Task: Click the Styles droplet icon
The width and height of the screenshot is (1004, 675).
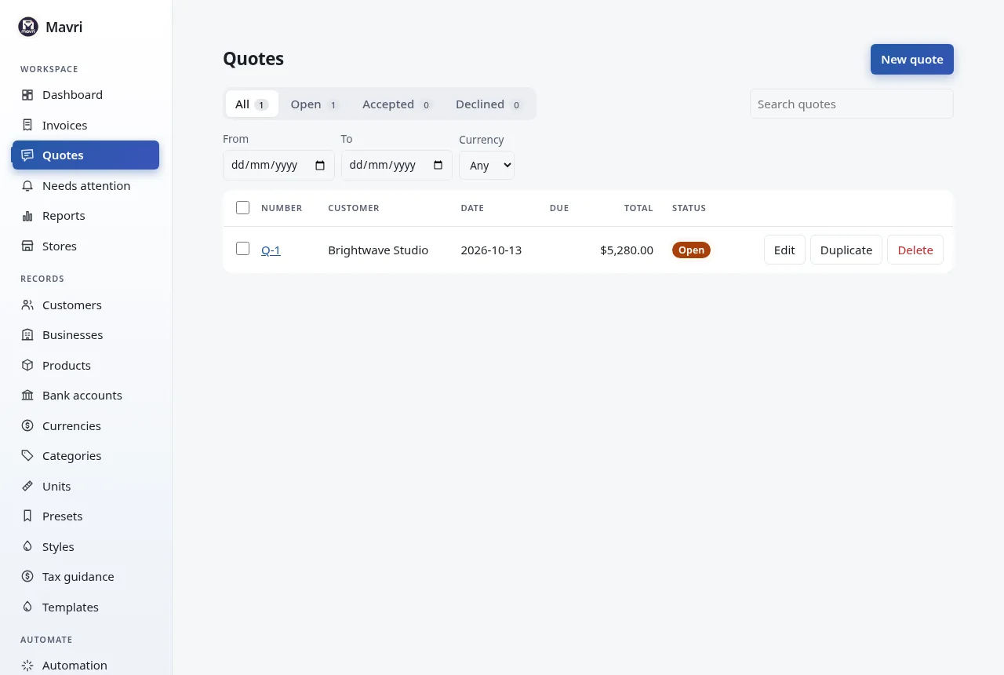Action: [27, 546]
